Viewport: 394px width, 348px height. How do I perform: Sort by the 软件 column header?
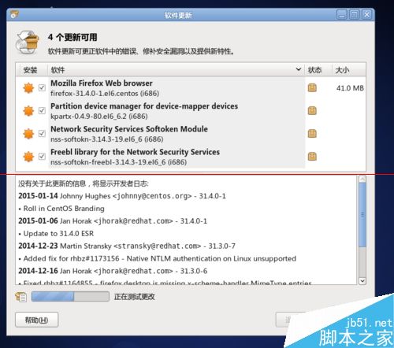pos(176,70)
